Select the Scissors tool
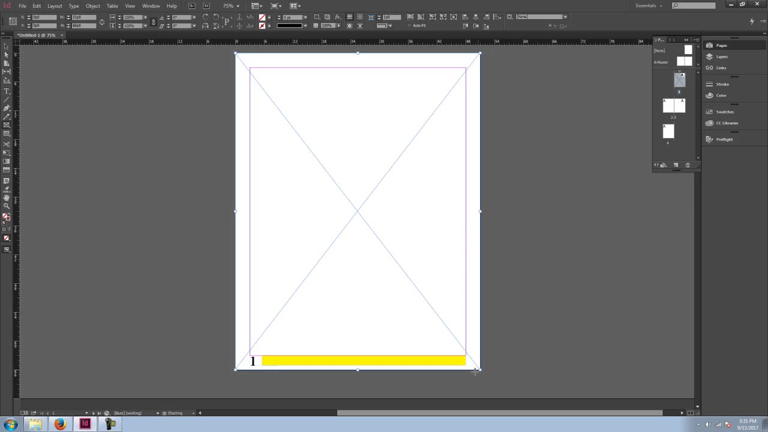The height and width of the screenshot is (432, 768). (7, 145)
